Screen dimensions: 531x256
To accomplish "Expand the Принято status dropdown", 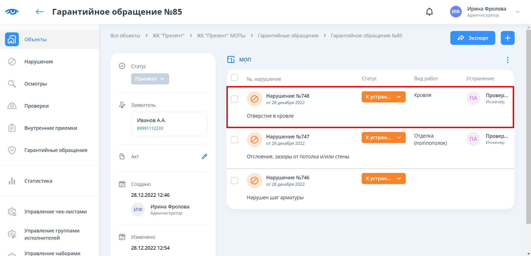I will [x=150, y=79].
